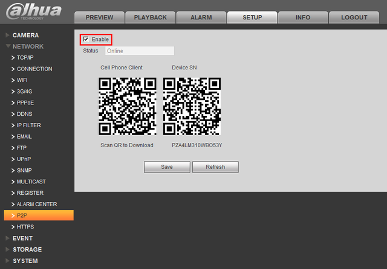Click the Refresh button
The height and width of the screenshot is (269, 387).
[215, 167]
